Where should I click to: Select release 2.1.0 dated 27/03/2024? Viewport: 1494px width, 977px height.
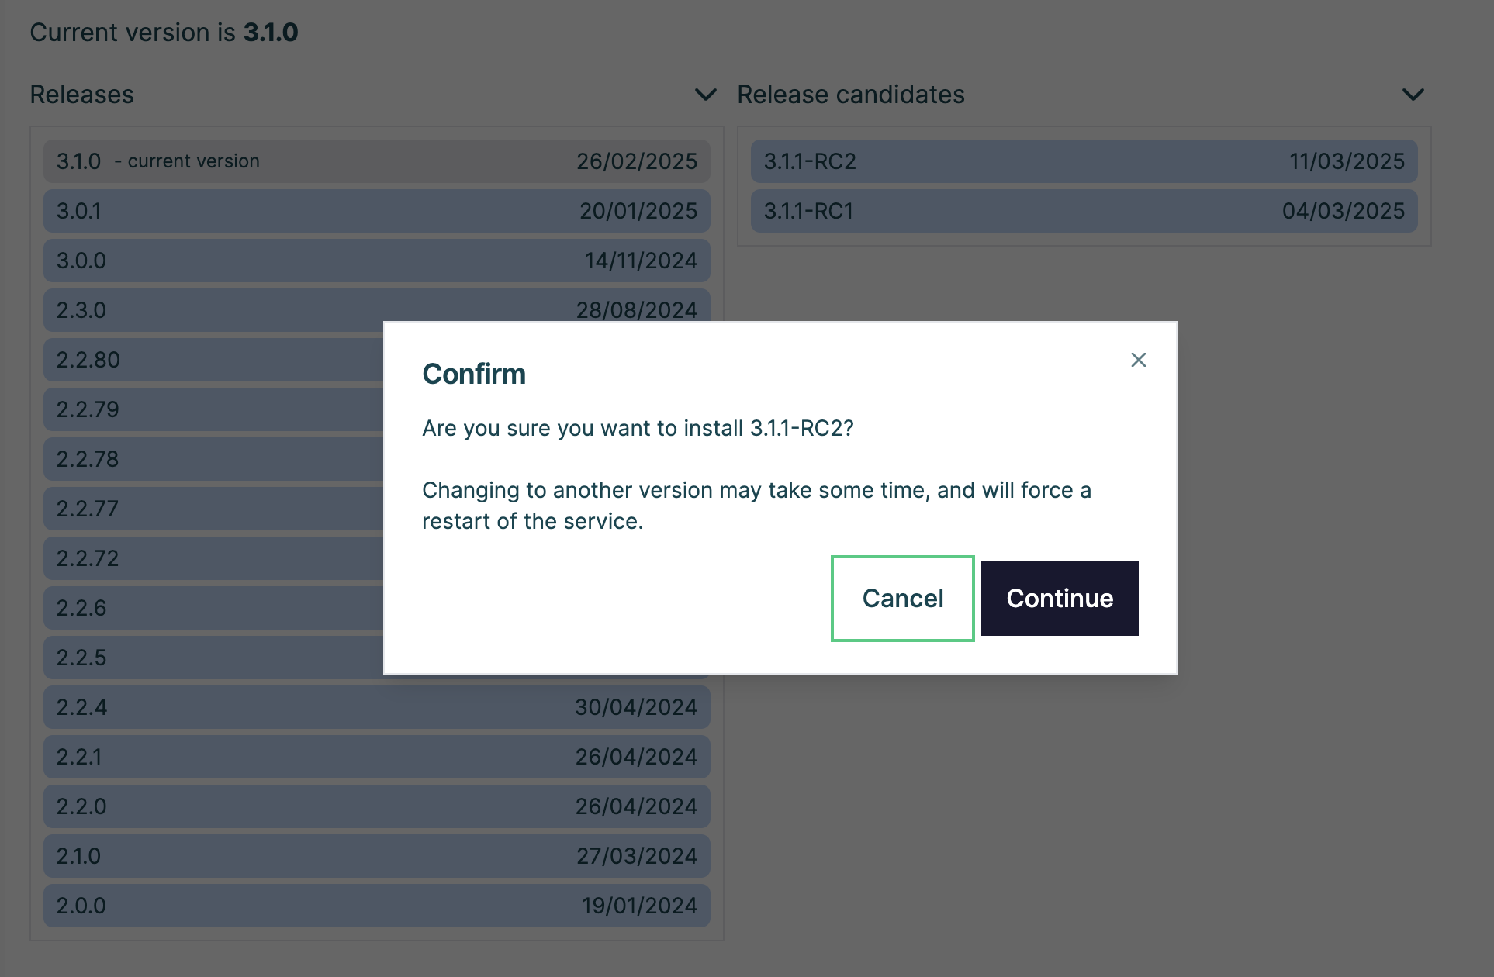[x=376, y=856]
